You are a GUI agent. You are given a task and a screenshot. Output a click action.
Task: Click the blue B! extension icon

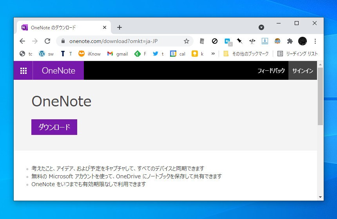coord(228,41)
